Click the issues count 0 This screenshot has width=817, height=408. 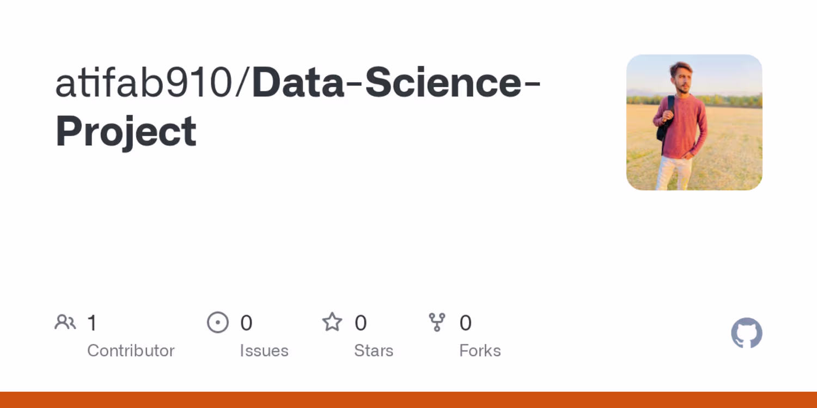click(246, 323)
